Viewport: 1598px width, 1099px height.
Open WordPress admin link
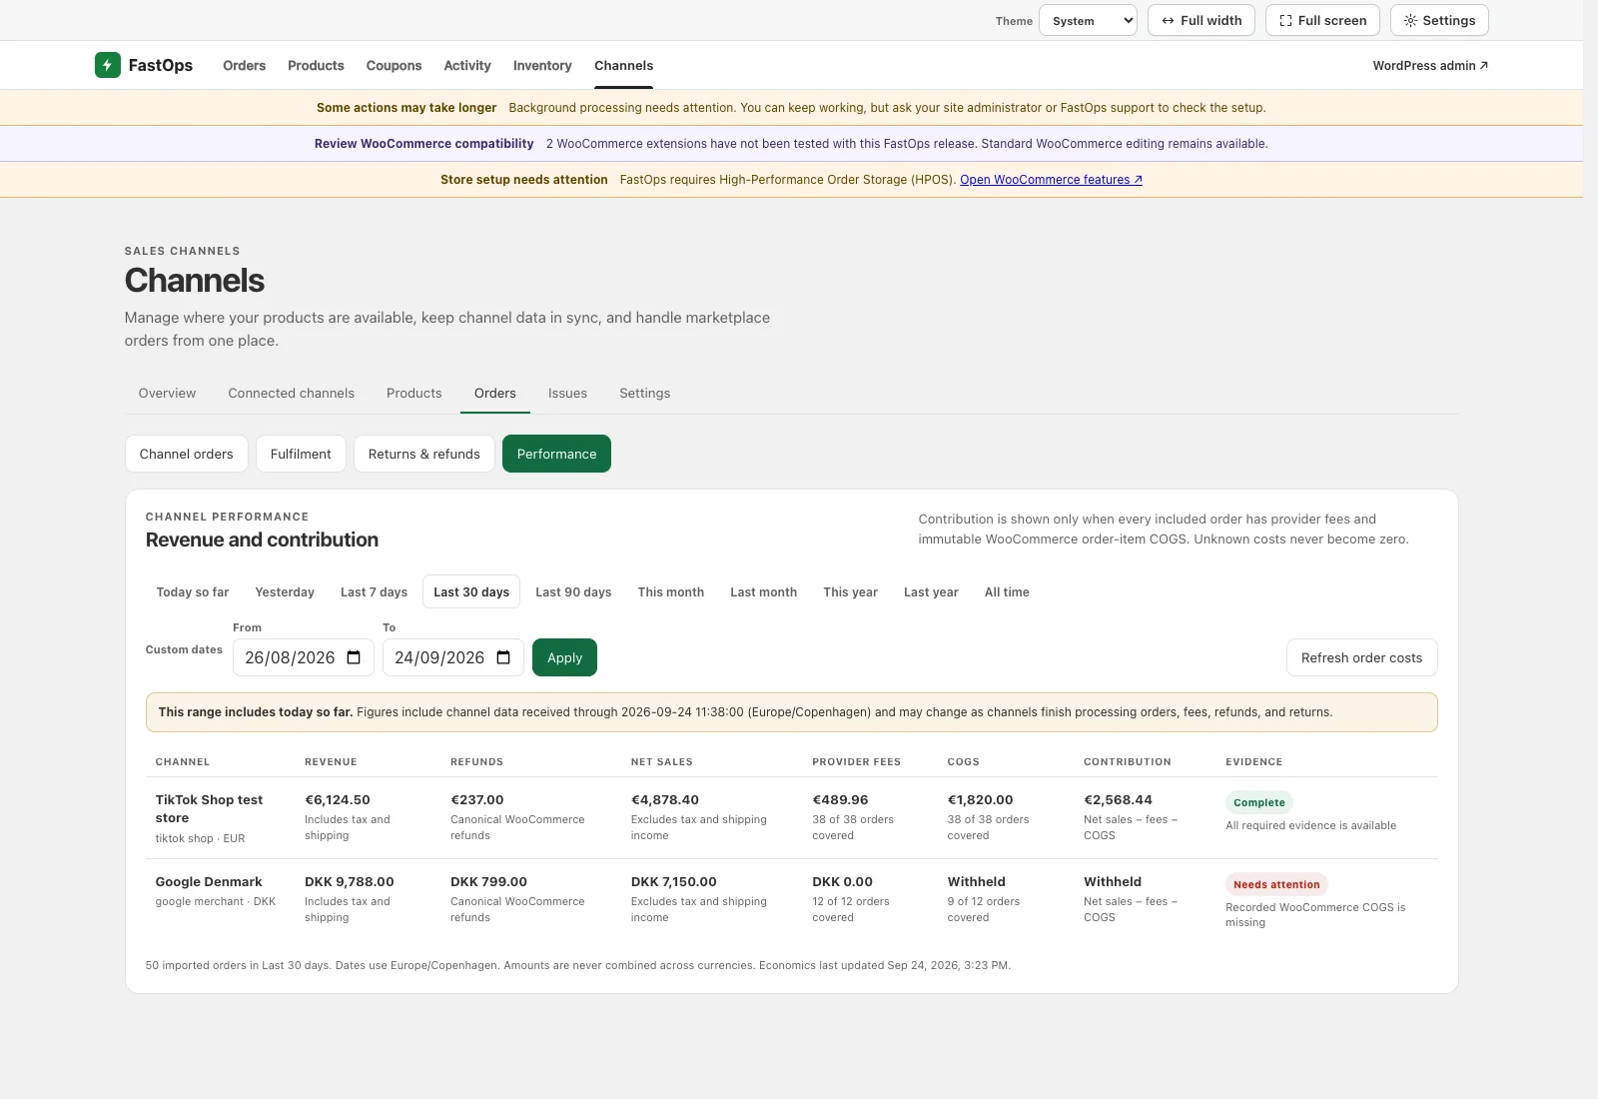point(1430,66)
